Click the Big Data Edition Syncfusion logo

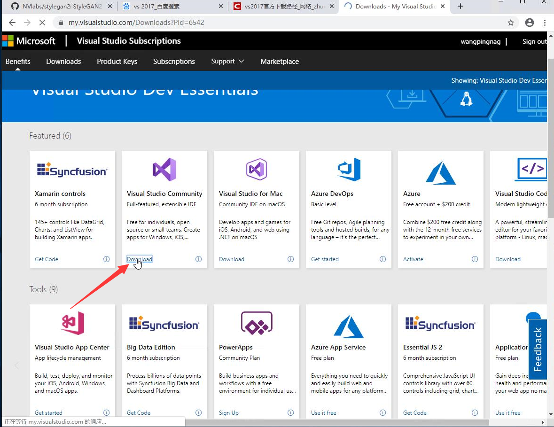click(x=164, y=324)
